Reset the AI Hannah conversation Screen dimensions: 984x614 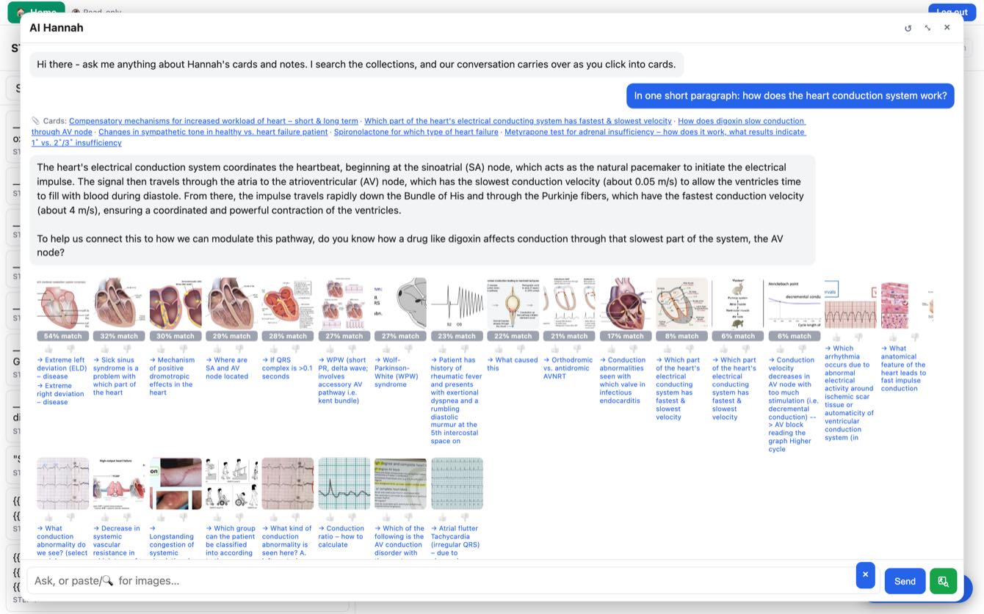point(908,28)
